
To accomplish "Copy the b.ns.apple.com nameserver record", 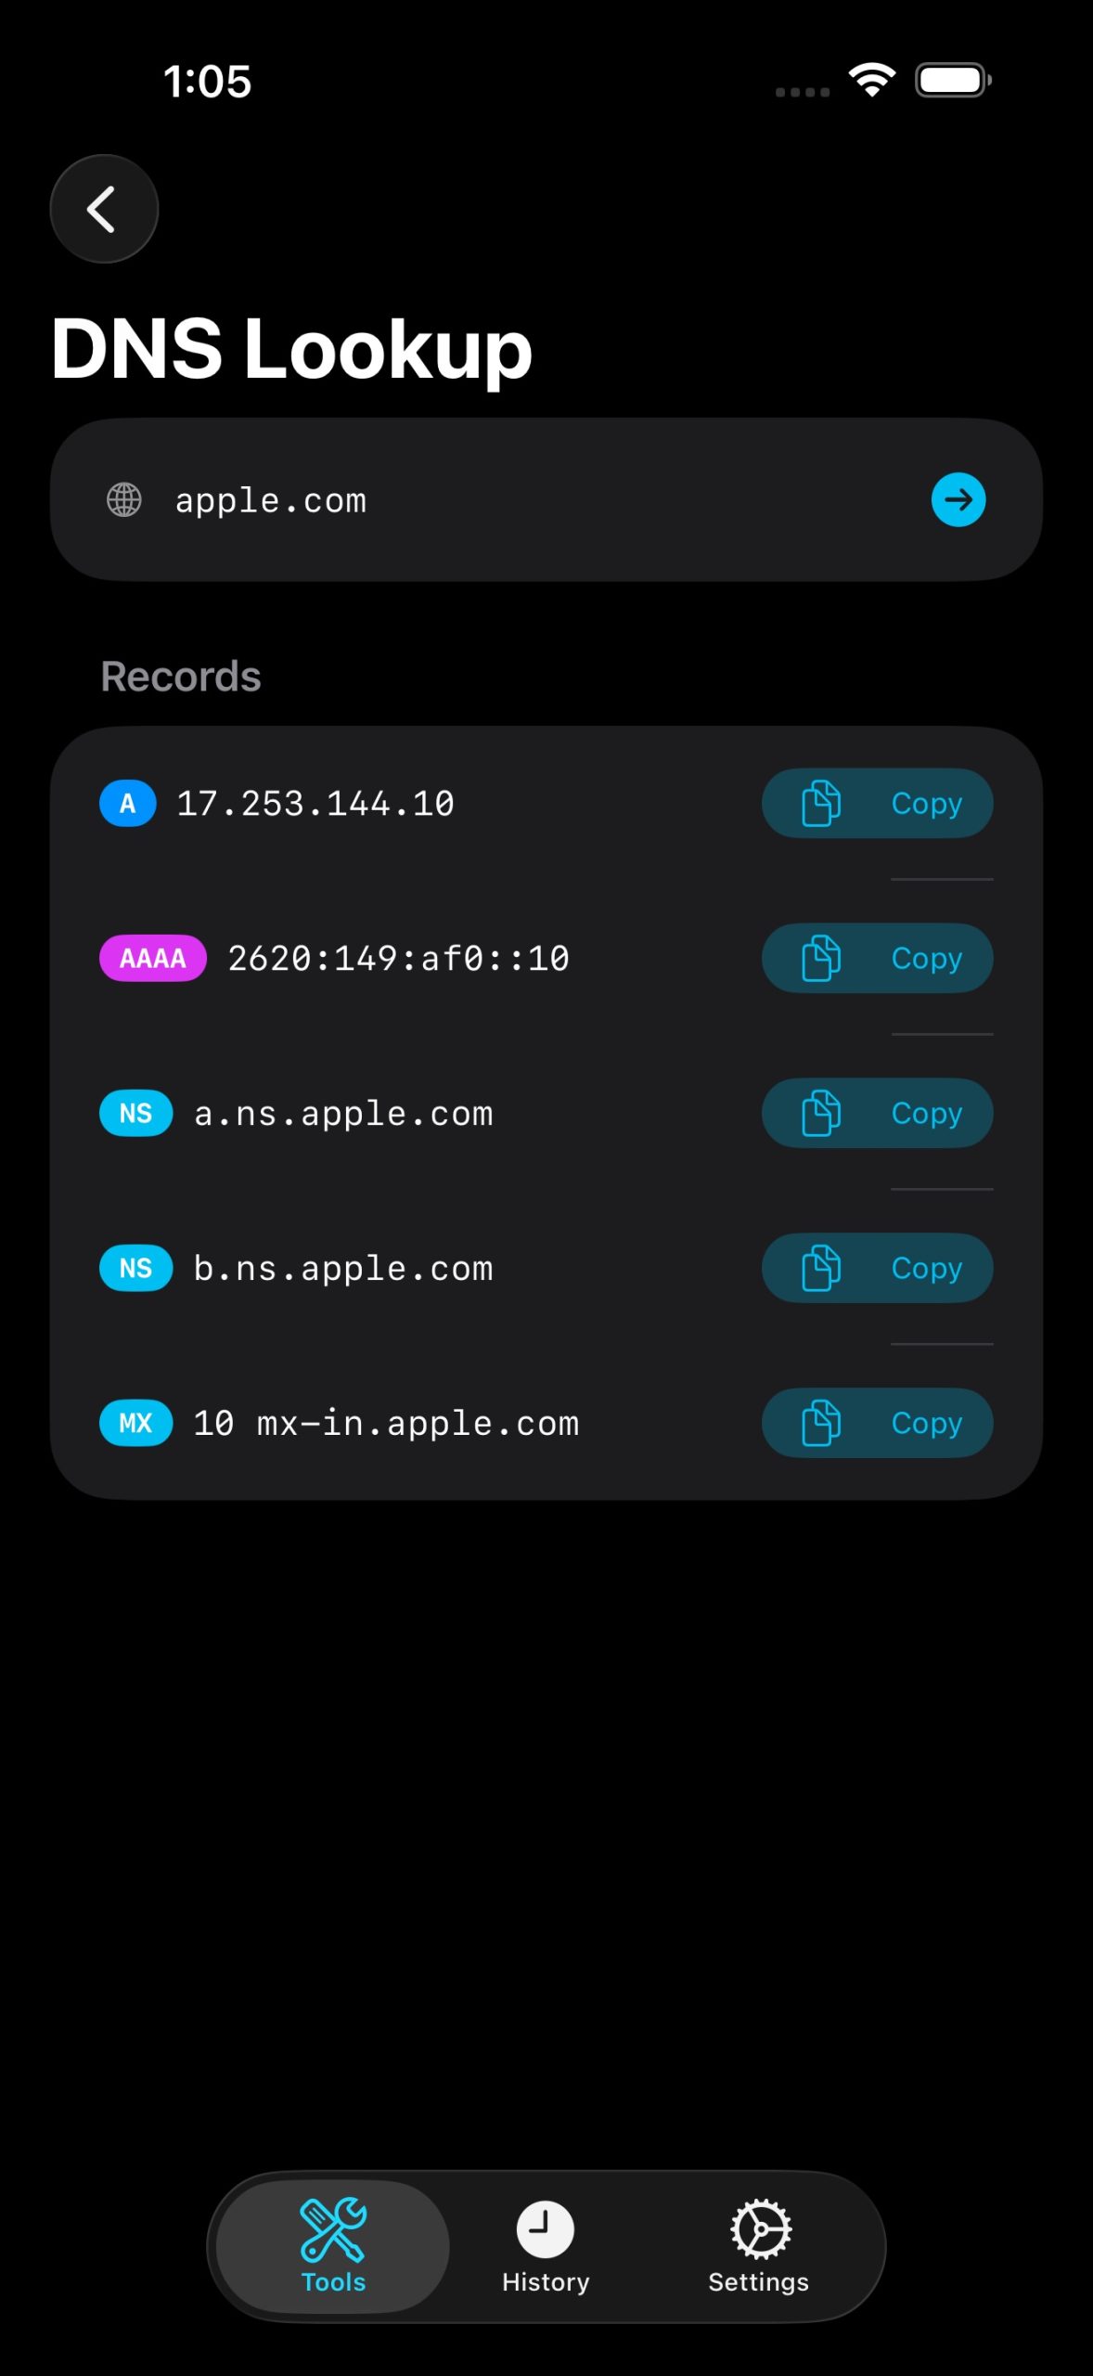I will click(x=877, y=1268).
